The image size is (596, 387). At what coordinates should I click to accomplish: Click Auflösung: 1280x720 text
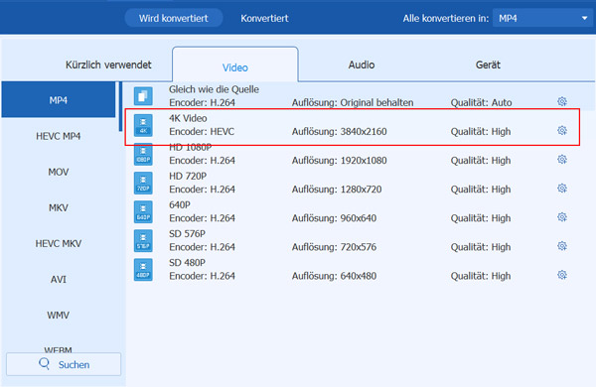click(x=337, y=190)
